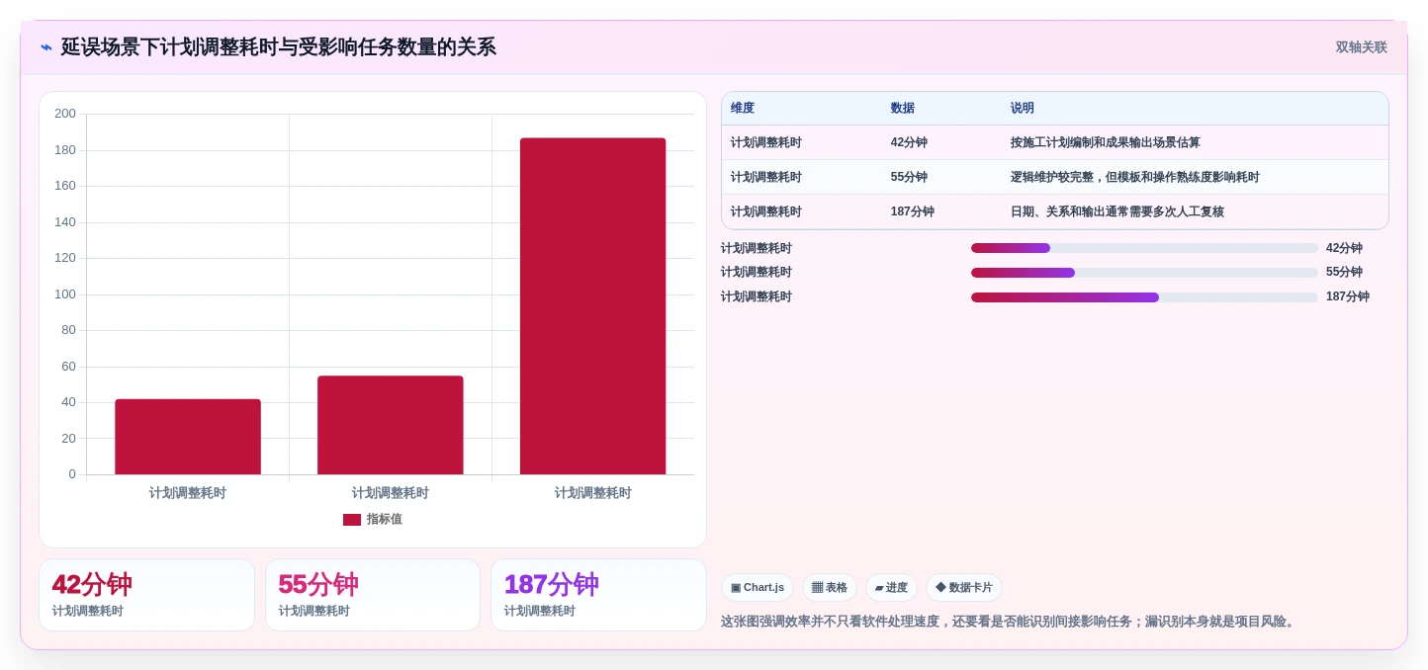Viewport: 1428px width, 670px height.
Task: Click the footnote text about 项目风险
Action: 1010,622
